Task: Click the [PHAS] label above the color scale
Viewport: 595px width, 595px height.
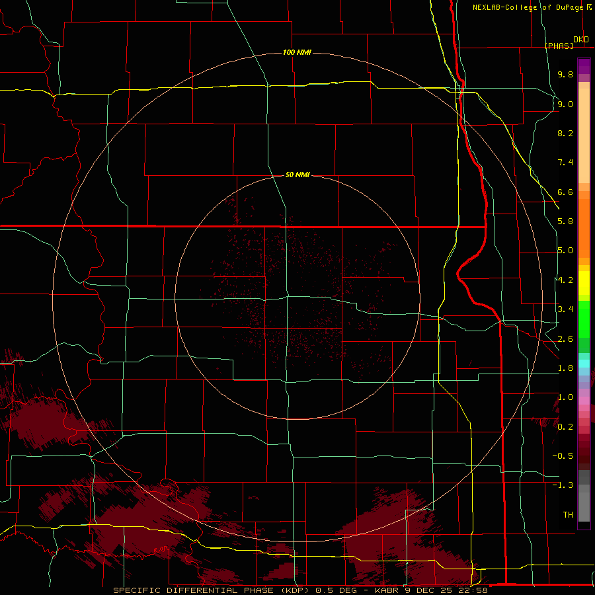Action: (559, 46)
